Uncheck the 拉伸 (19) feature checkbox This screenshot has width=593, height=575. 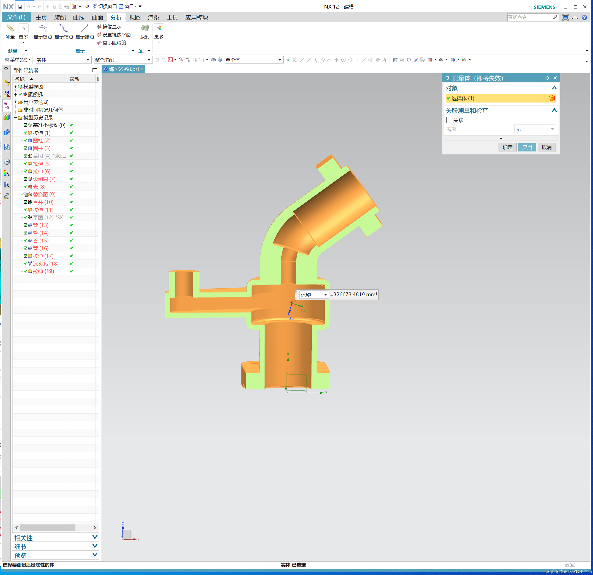point(26,271)
